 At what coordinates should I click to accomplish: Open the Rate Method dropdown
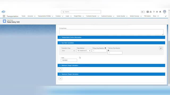[x=84, y=51]
